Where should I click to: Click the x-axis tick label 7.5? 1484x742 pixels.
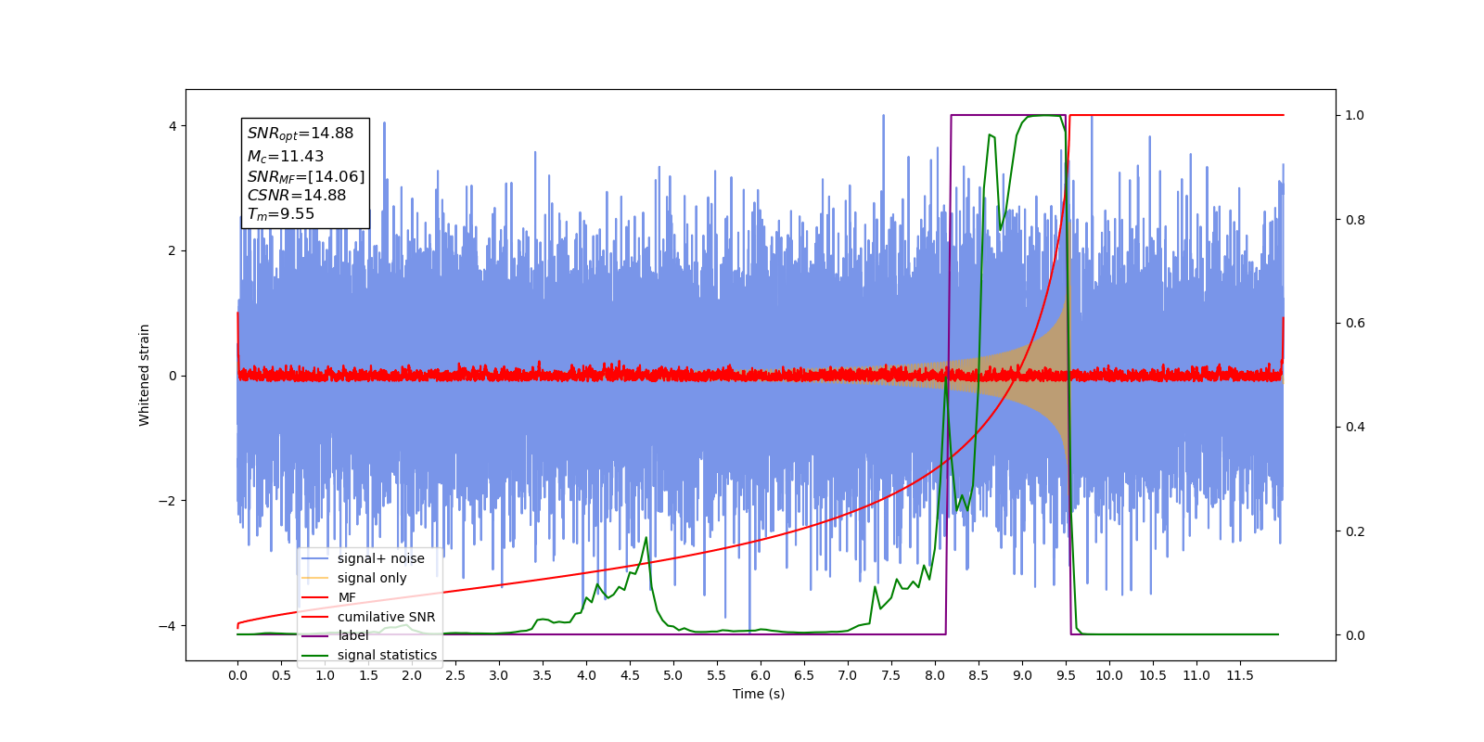coord(891,675)
